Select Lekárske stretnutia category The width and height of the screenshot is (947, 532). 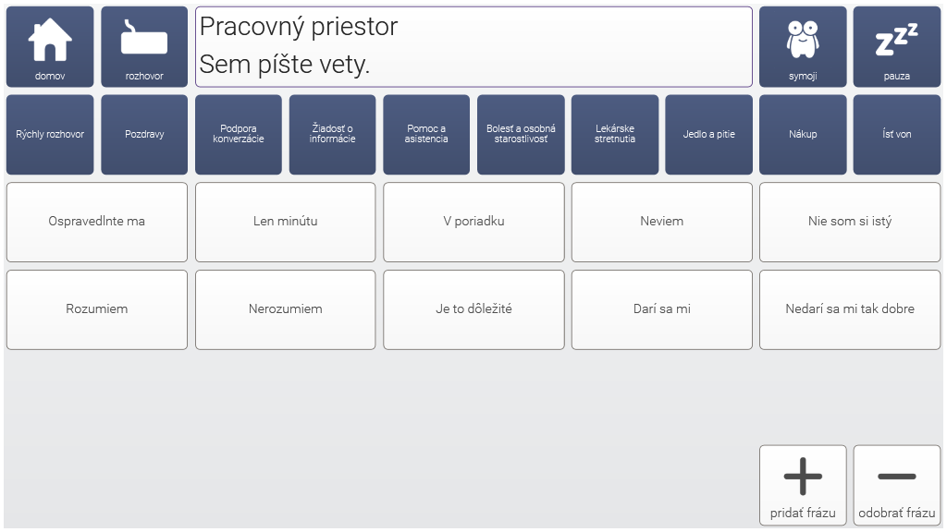615,135
